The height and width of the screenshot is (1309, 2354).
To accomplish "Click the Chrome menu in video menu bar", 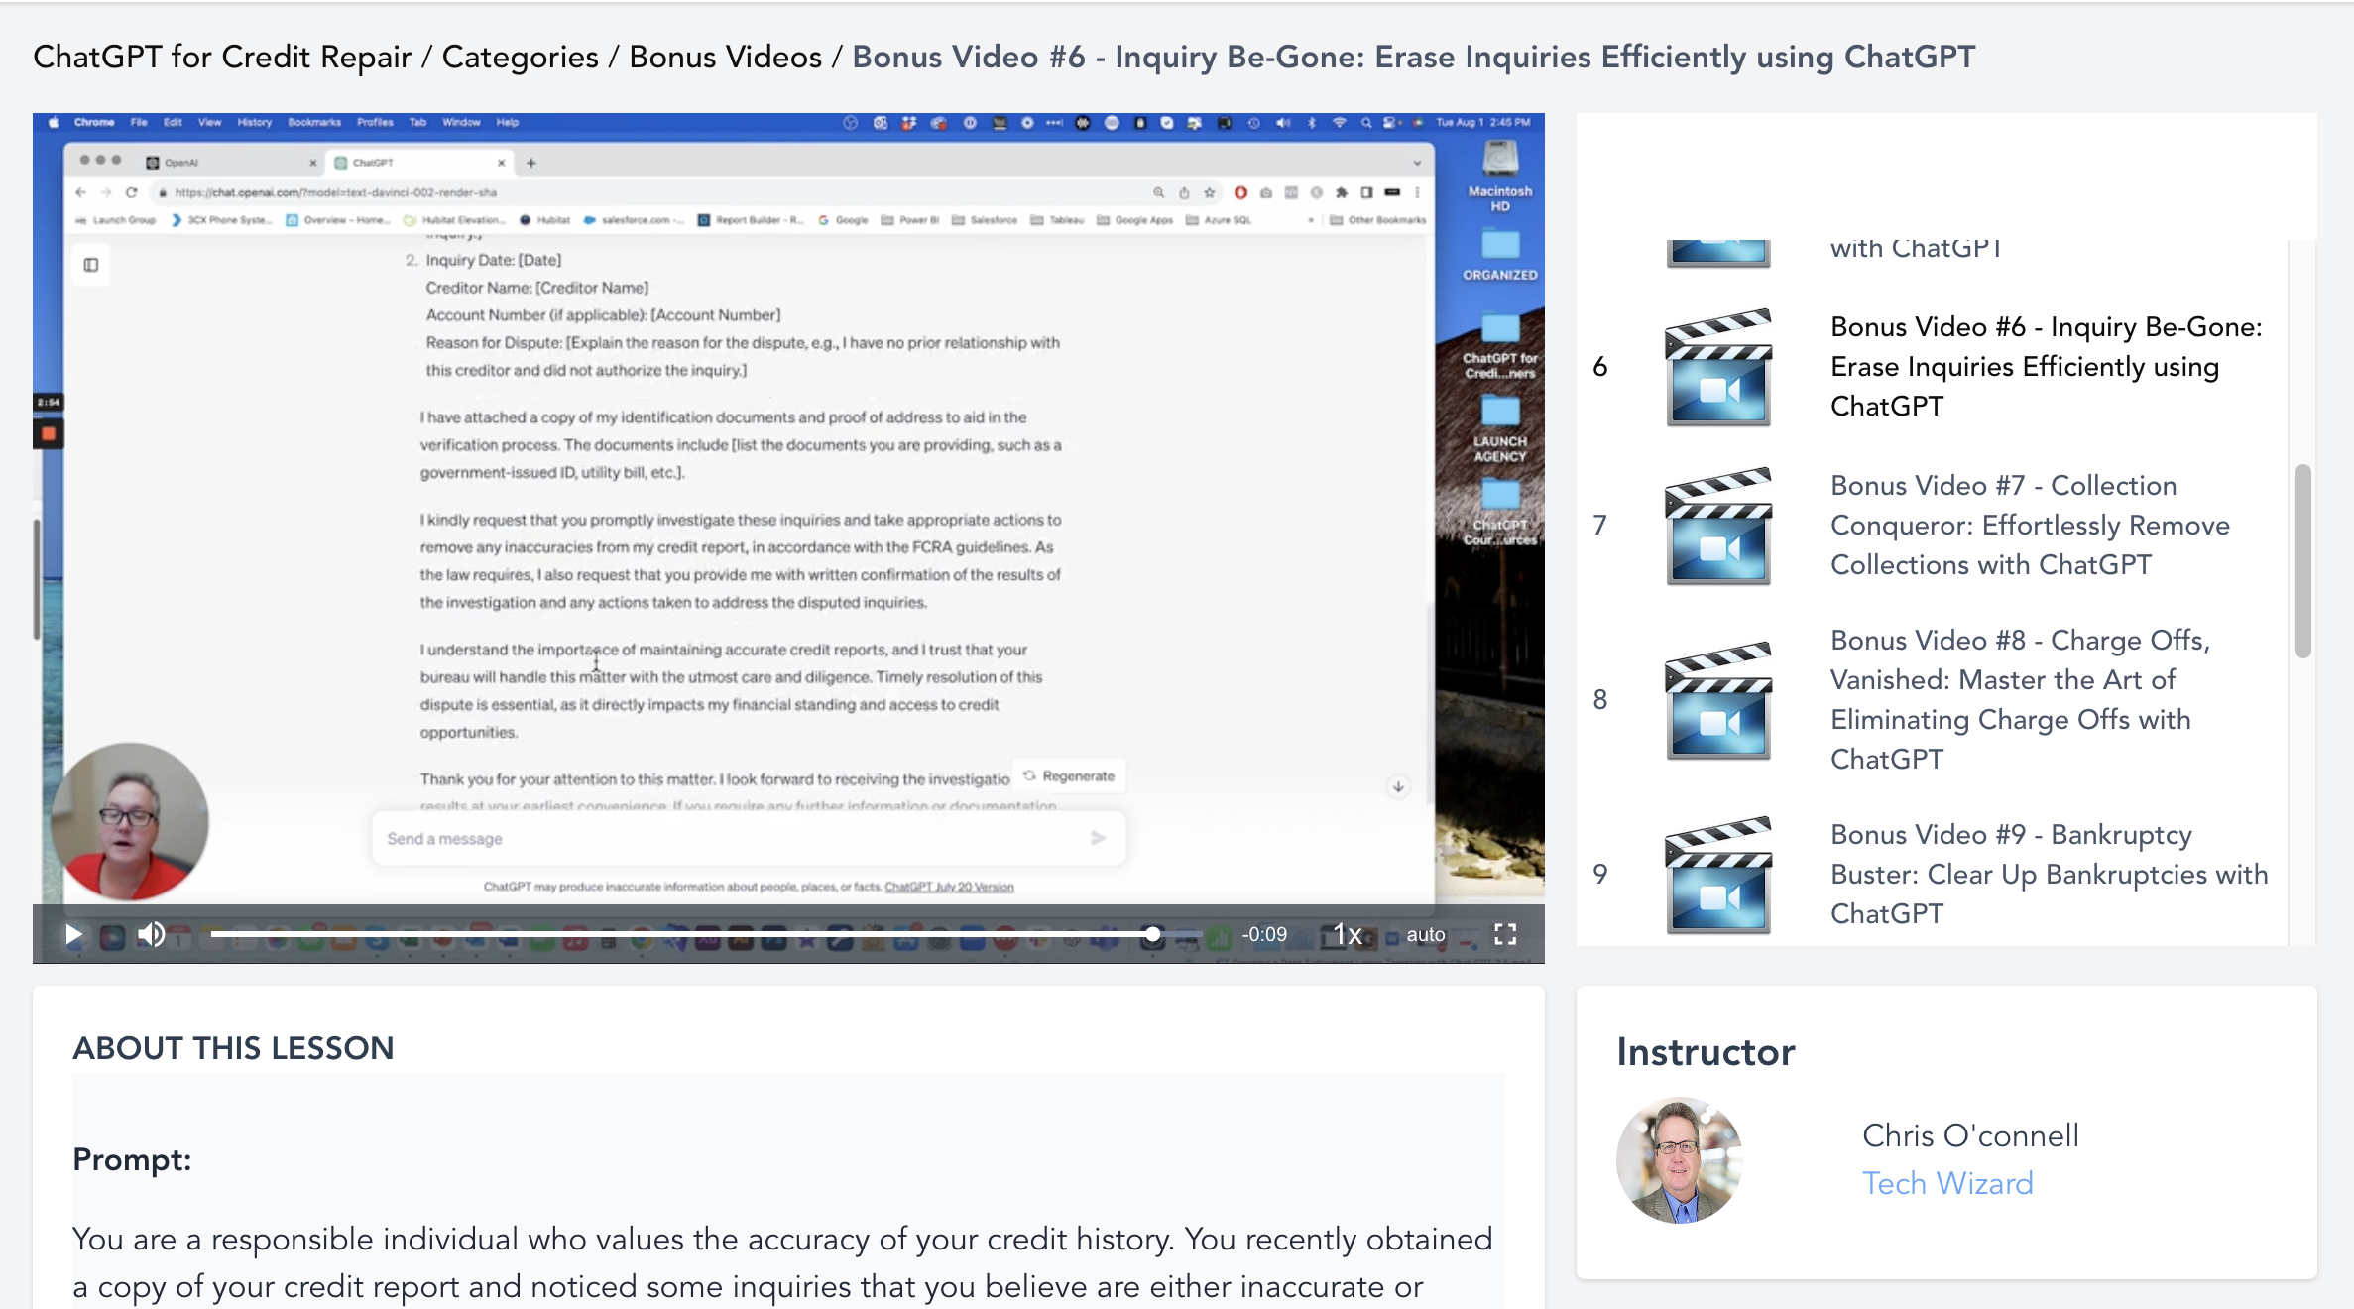I will [x=94, y=123].
